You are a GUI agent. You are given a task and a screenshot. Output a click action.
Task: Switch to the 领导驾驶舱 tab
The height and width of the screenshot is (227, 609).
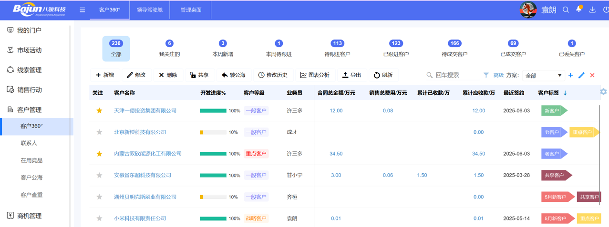(150, 10)
